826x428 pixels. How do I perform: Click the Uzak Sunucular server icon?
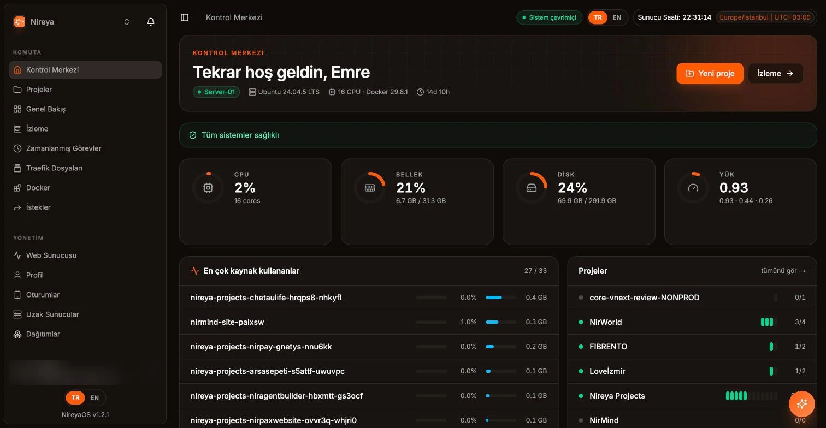click(x=17, y=314)
